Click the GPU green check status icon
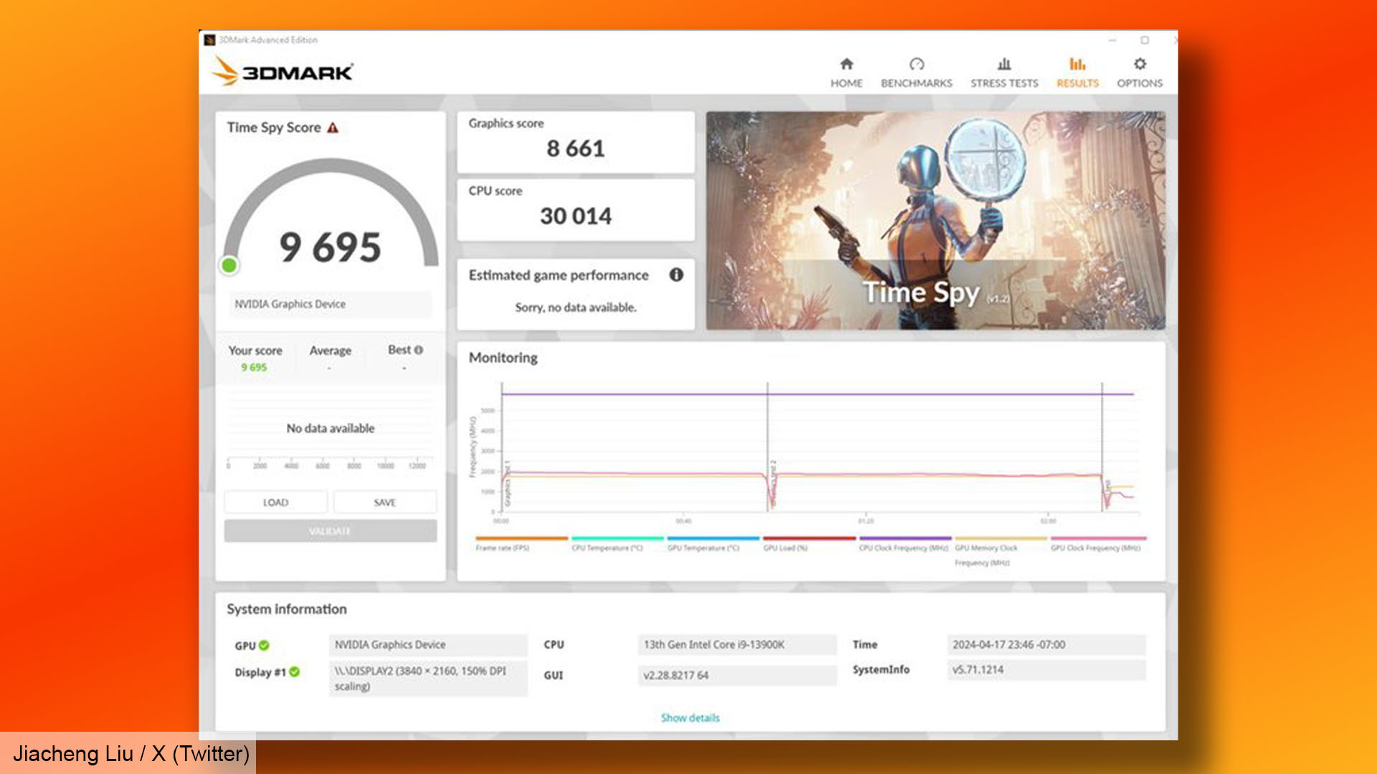1377x774 pixels. pyautogui.click(x=264, y=645)
